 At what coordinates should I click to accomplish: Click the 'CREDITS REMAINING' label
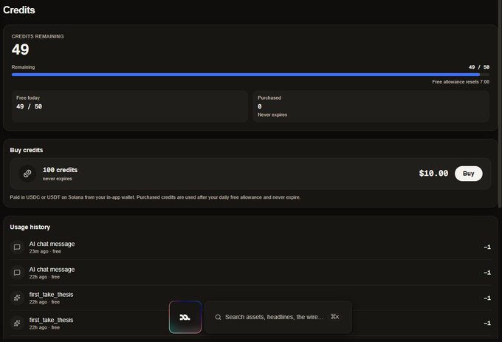38,36
